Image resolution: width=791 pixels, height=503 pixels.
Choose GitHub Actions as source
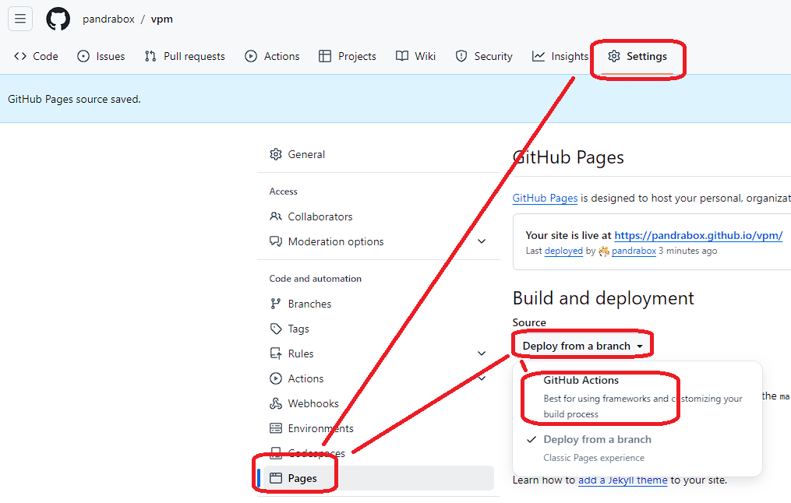(x=581, y=381)
